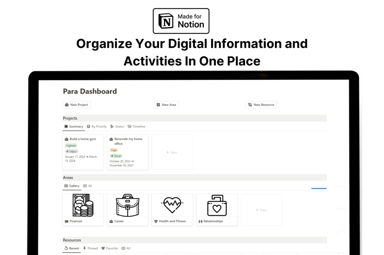Click the briefcase icon beside Renovate my home office
Image resolution: width=384 pixels, height=255 pixels.
pos(111,139)
